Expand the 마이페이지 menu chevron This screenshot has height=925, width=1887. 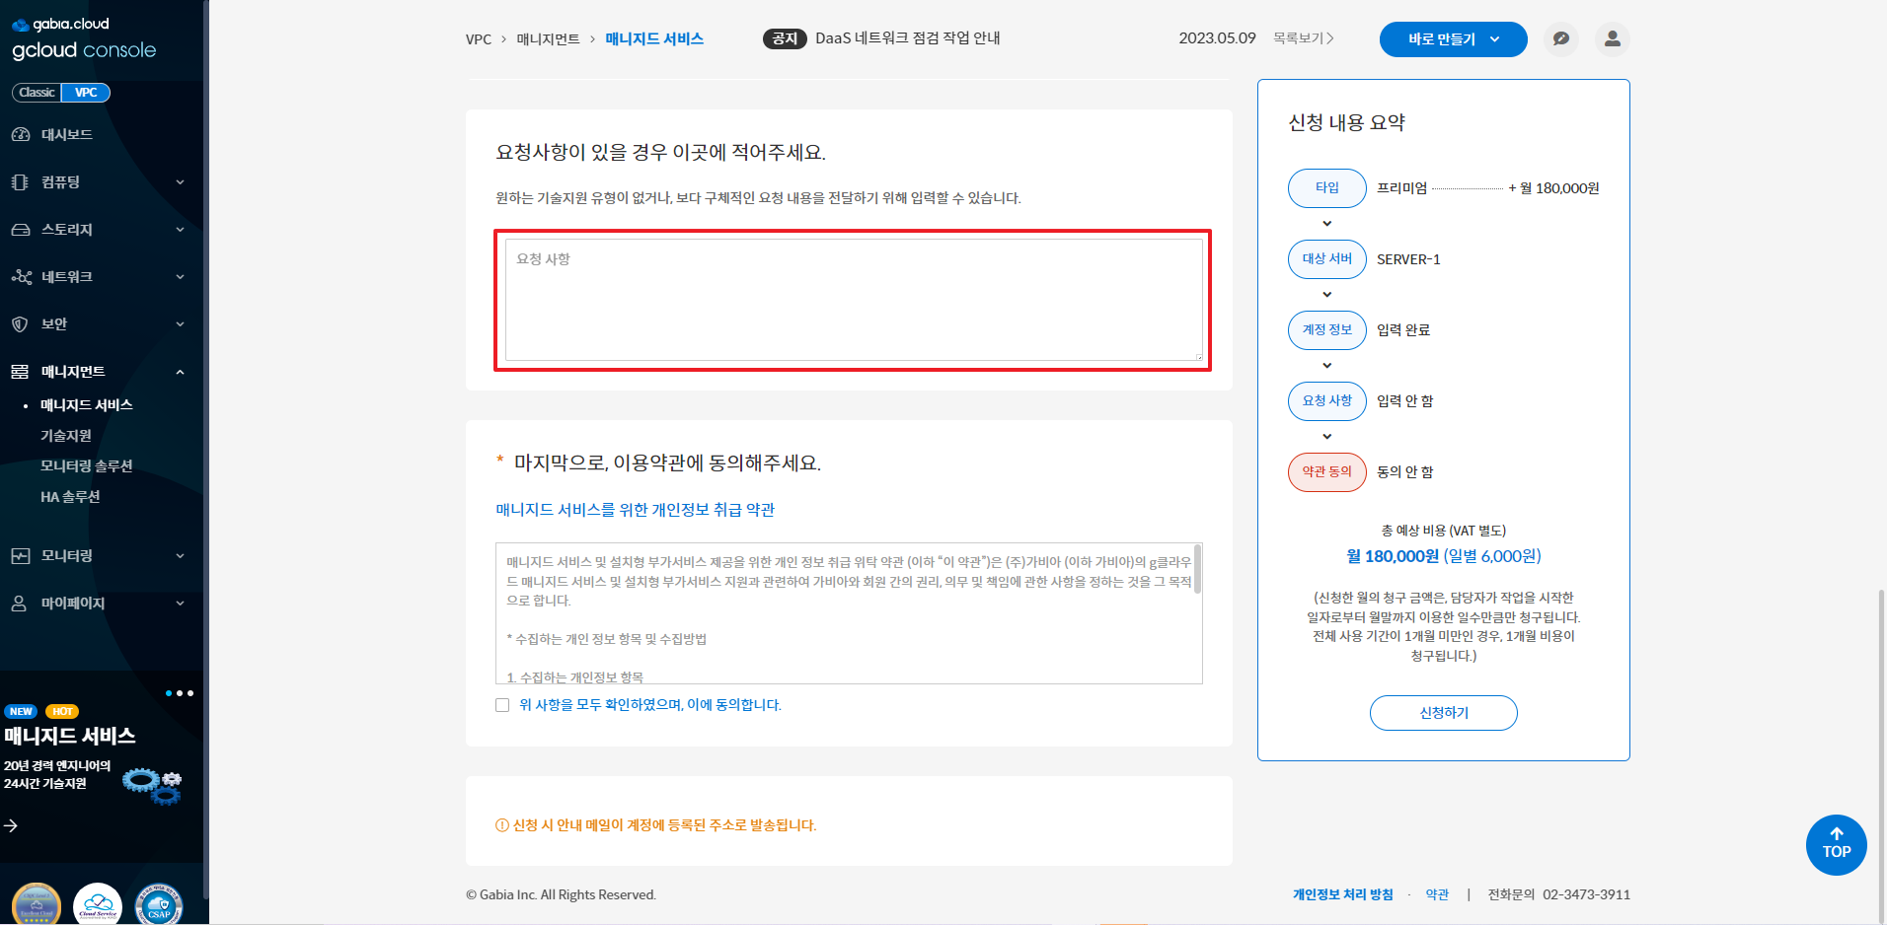point(180,604)
